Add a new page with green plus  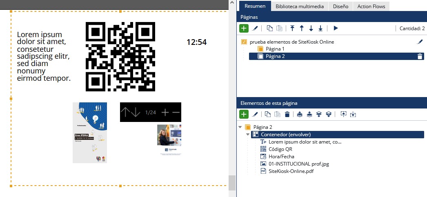coord(244,28)
